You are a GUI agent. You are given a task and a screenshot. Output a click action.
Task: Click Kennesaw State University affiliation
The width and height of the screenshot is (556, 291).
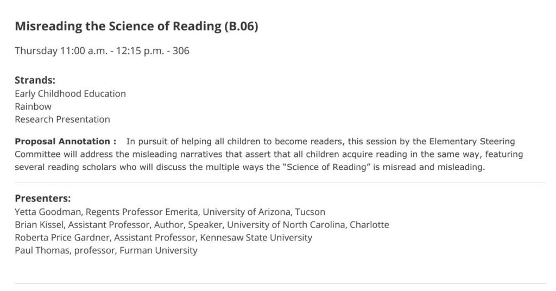tap(256, 237)
